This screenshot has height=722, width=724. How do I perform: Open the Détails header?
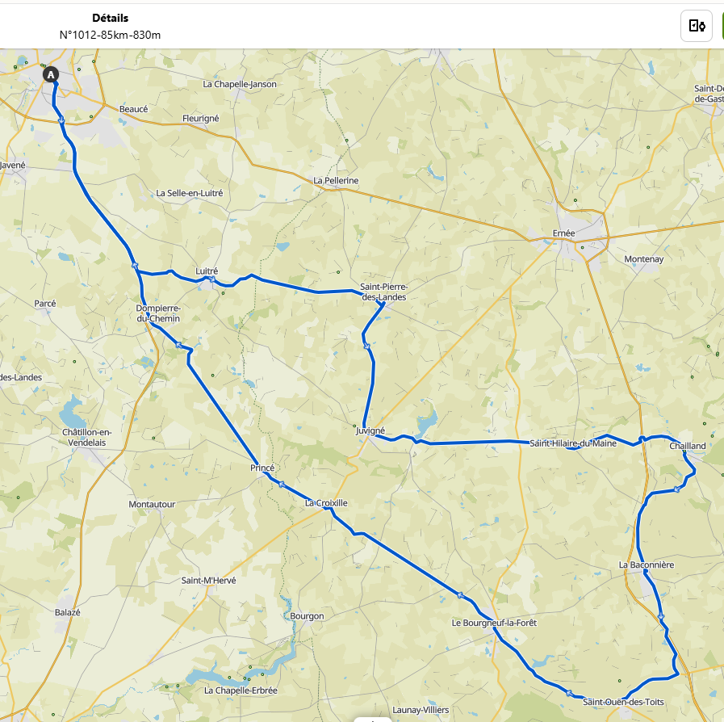pyautogui.click(x=111, y=18)
